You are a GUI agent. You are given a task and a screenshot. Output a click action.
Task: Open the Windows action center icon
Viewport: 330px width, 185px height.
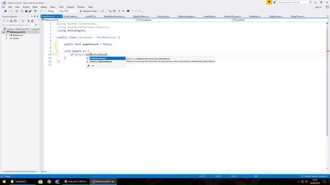coord(324,181)
